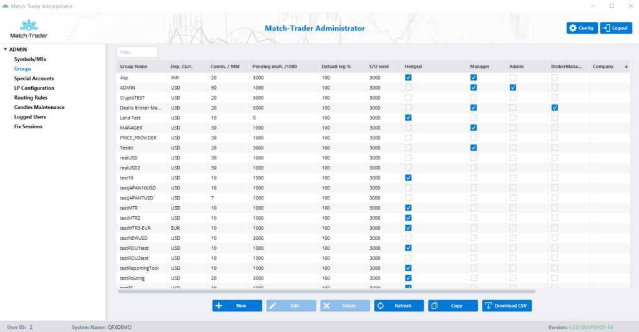Open Config settings
Viewport: 639px width, 332px height.
(582, 28)
